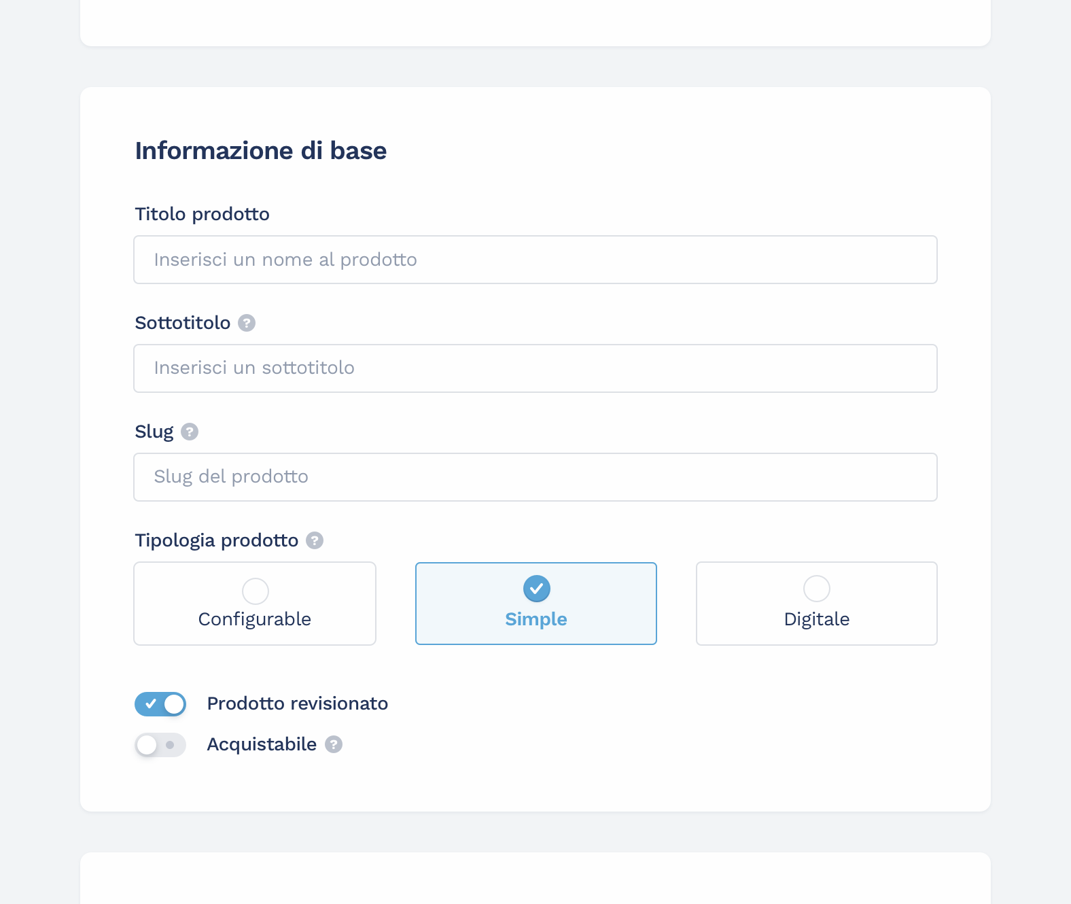1071x904 pixels.
Task: Click the Prodotto revisionato label text
Action: pos(297,703)
